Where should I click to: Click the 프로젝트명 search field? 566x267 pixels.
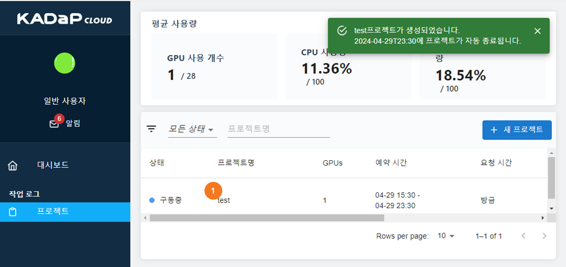[x=278, y=129]
